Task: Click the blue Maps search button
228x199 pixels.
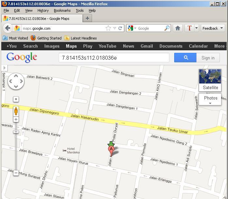Action: (x=185, y=58)
